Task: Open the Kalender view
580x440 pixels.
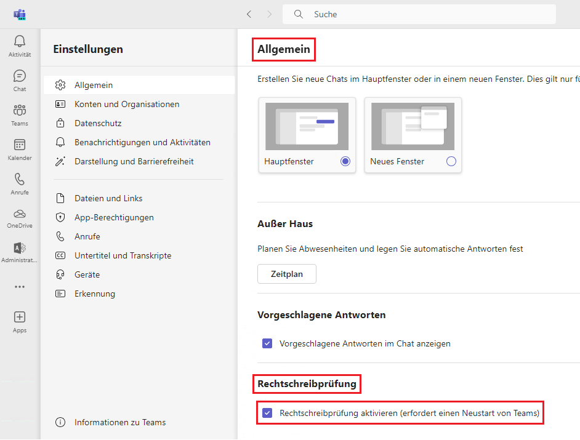Action: click(19, 150)
